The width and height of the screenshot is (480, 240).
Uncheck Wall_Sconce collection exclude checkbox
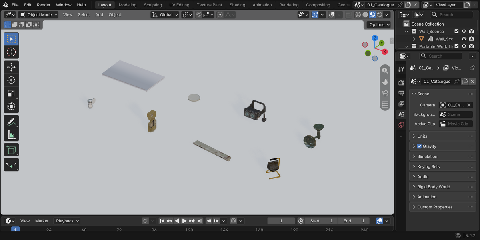pos(456,31)
